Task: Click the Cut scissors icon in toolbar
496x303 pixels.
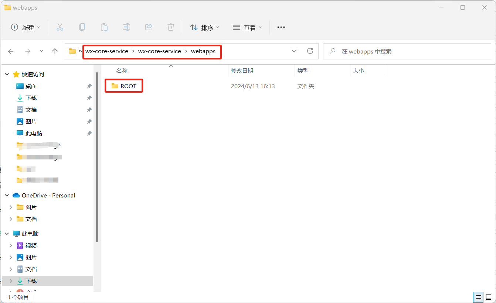Action: (x=60, y=27)
